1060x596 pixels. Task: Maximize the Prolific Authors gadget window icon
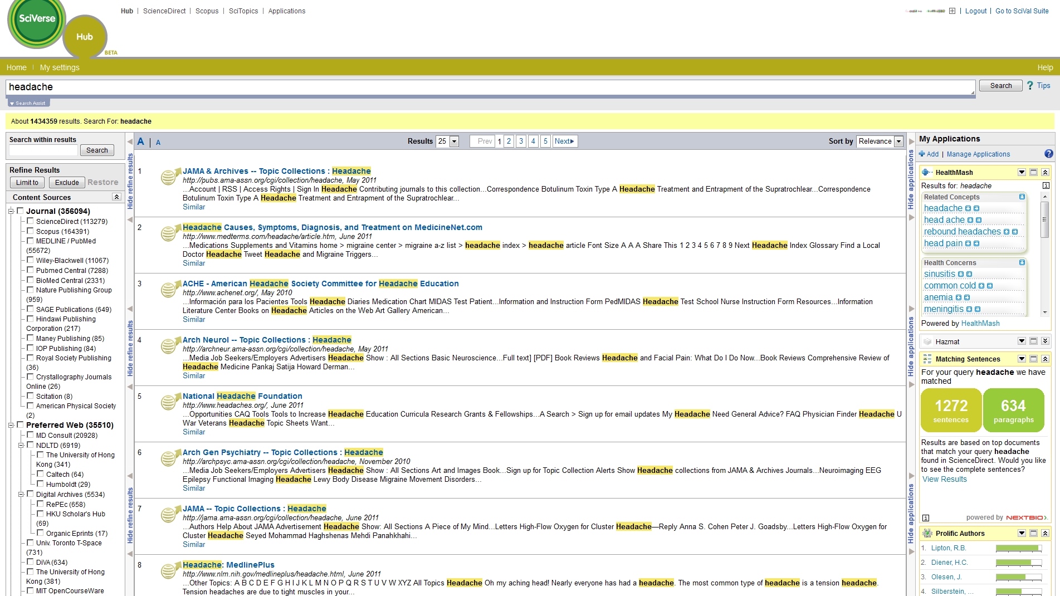coord(1033,533)
